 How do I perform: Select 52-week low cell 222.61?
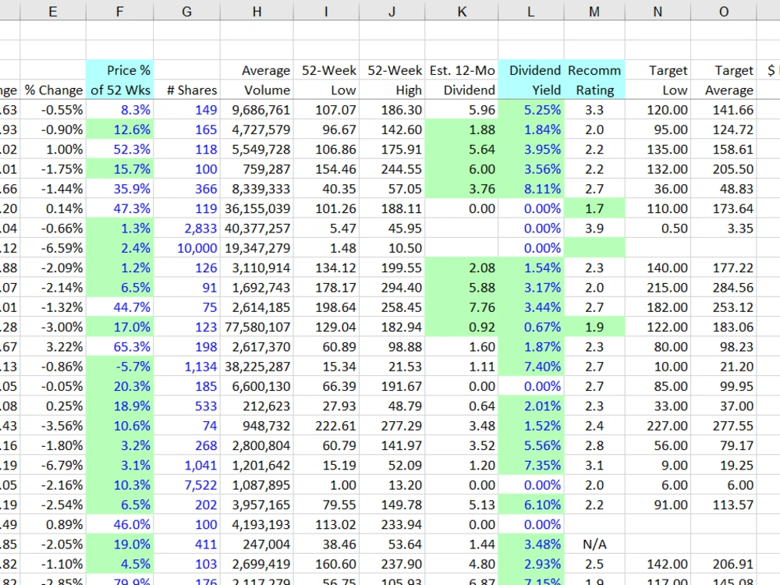coord(326,426)
